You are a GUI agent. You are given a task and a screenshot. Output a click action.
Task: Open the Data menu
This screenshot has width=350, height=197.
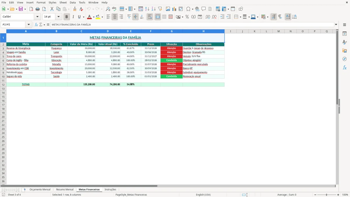pyautogui.click(x=73, y=2)
